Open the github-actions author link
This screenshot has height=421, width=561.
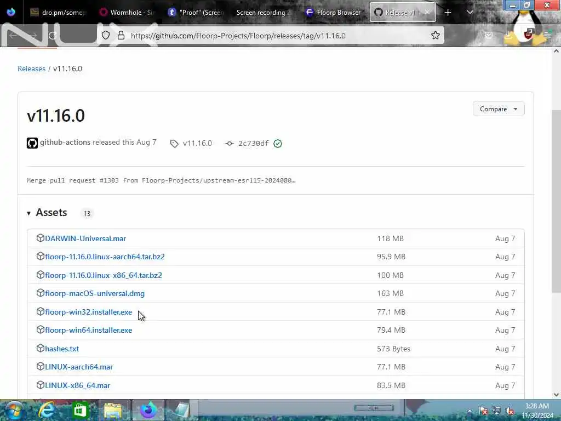click(65, 142)
